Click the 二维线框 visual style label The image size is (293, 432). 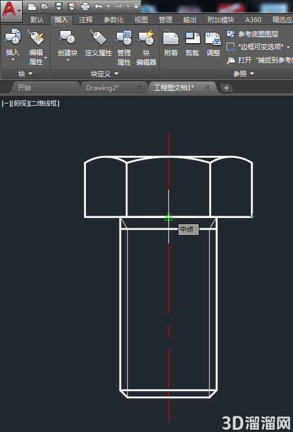[44, 103]
